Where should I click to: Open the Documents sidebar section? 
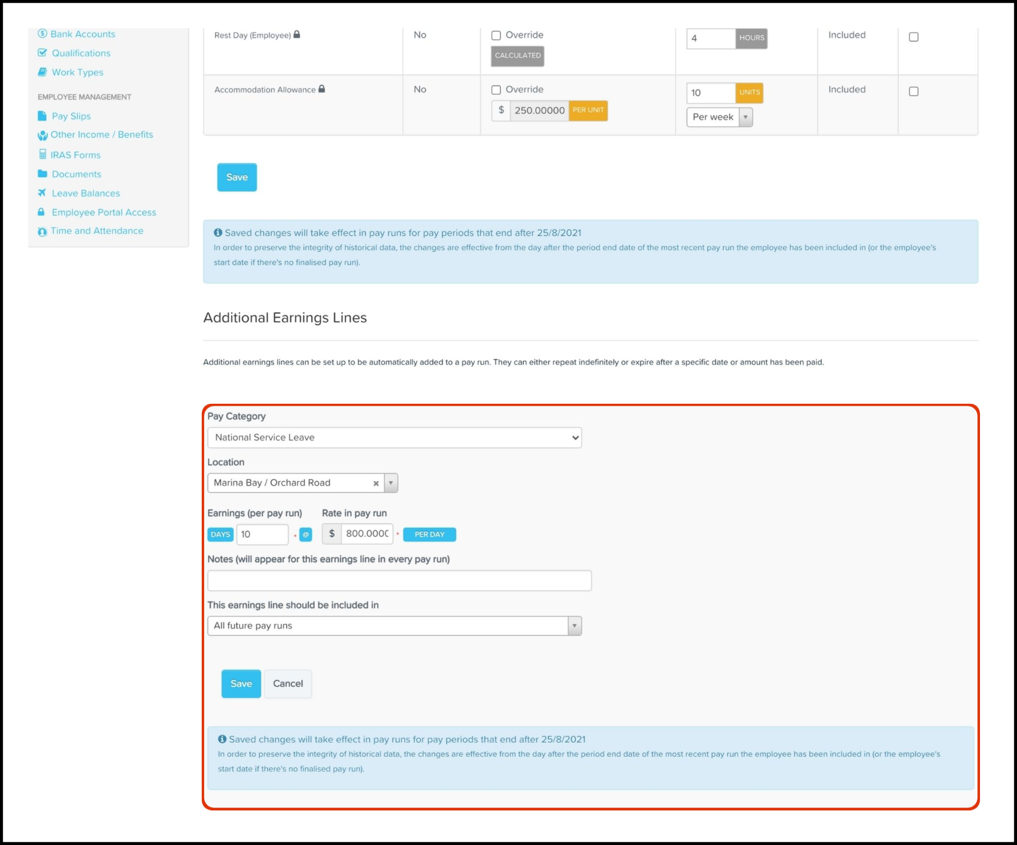(76, 174)
